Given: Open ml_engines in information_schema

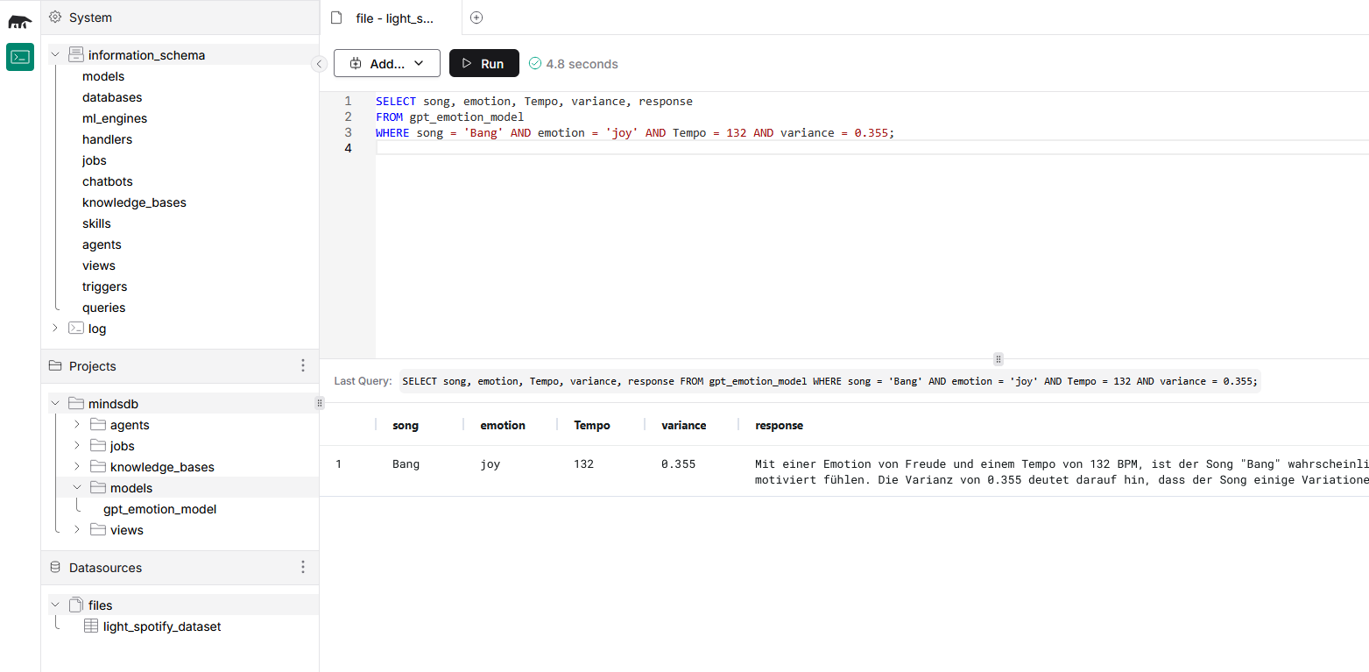Looking at the screenshot, I should pos(115,118).
